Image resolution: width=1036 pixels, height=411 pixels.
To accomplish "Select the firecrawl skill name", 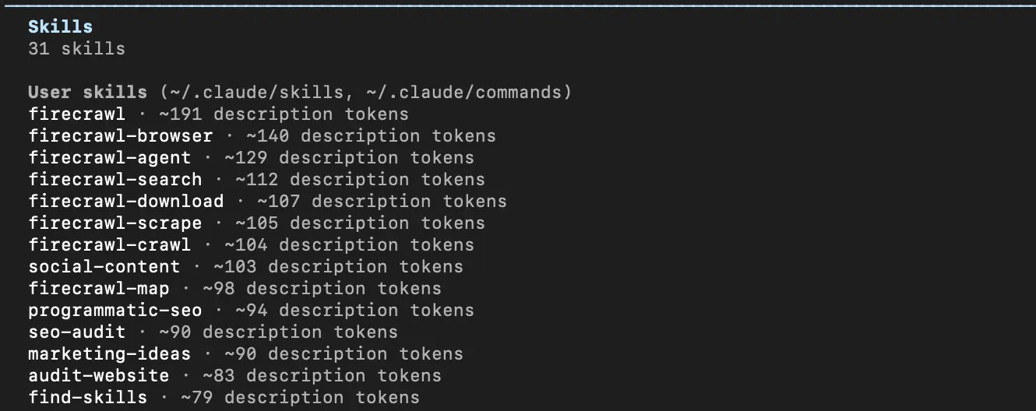I will tap(76, 114).
